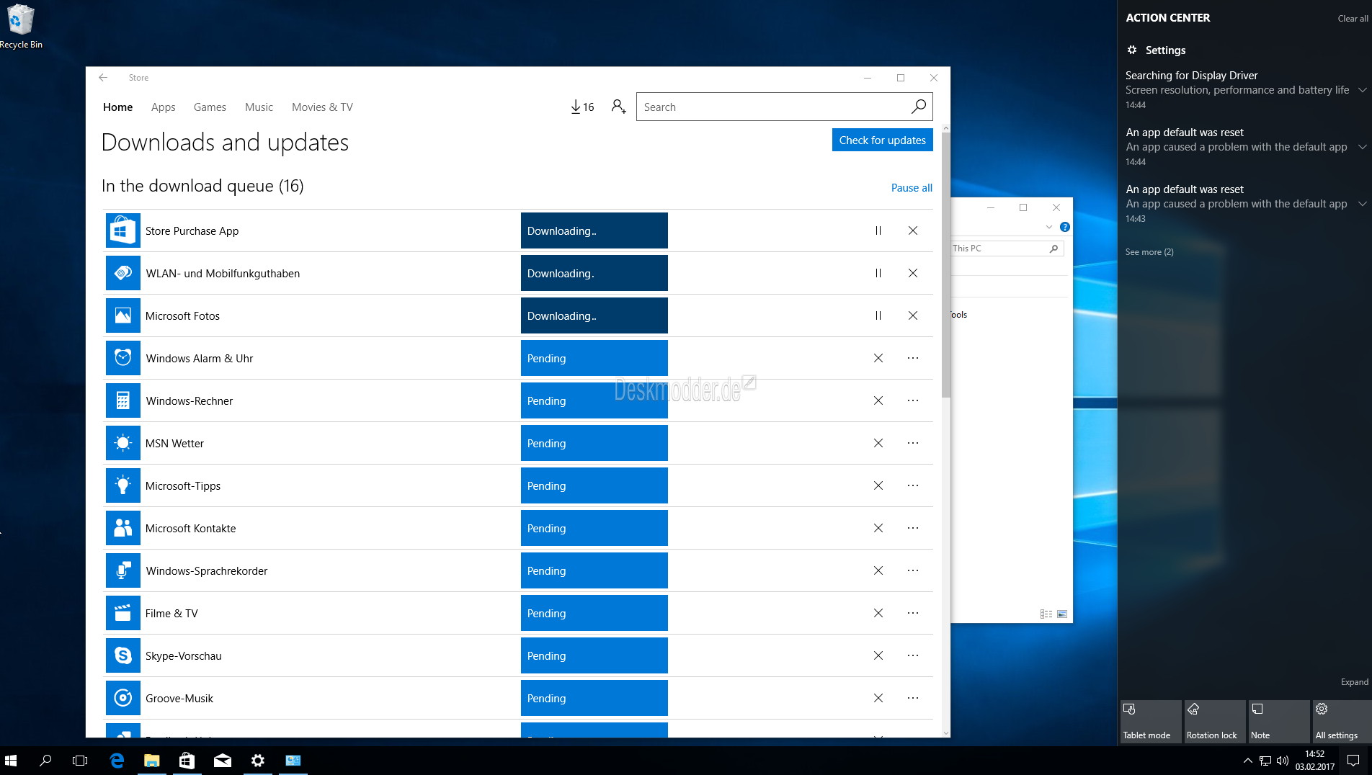This screenshot has height=775, width=1372.
Task: Click the Microsoft-Tipps lightbulb icon
Action: tap(122, 485)
